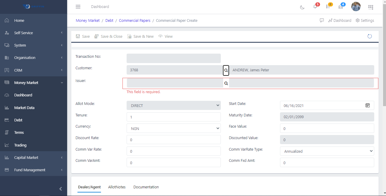Click the comments speech bubble icon

tap(322, 20)
